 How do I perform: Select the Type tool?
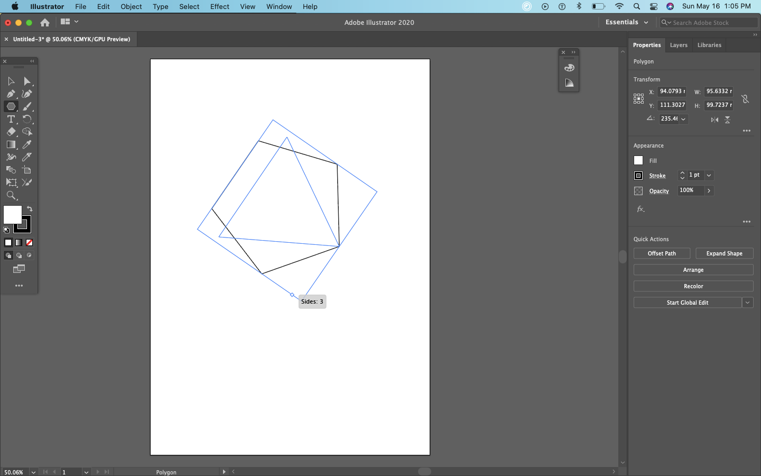(x=11, y=119)
